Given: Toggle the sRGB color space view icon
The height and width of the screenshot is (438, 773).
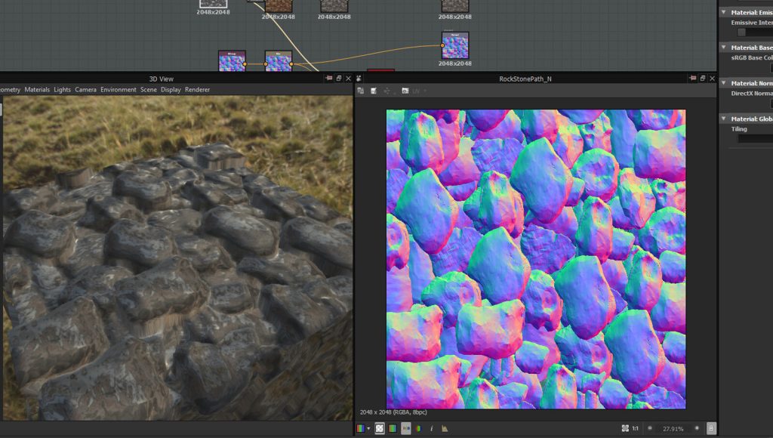Looking at the screenshot, I should pyautogui.click(x=393, y=428).
